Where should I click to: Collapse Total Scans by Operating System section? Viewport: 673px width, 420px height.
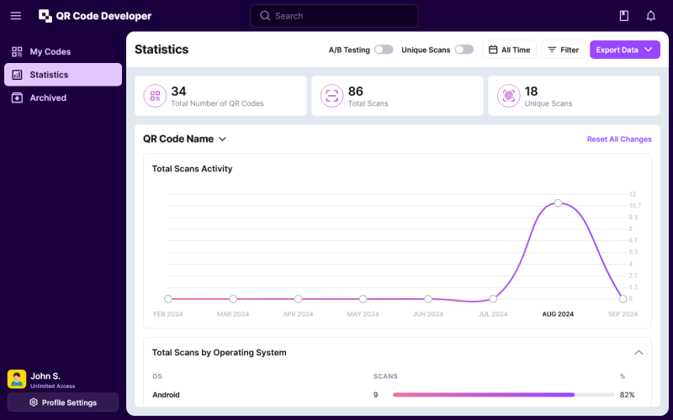(x=639, y=353)
